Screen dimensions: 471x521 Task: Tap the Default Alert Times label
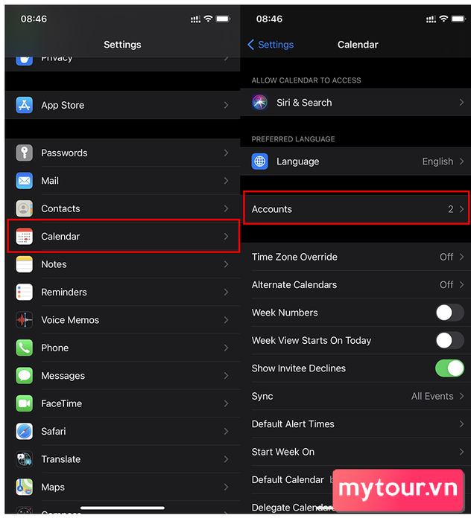click(x=293, y=424)
